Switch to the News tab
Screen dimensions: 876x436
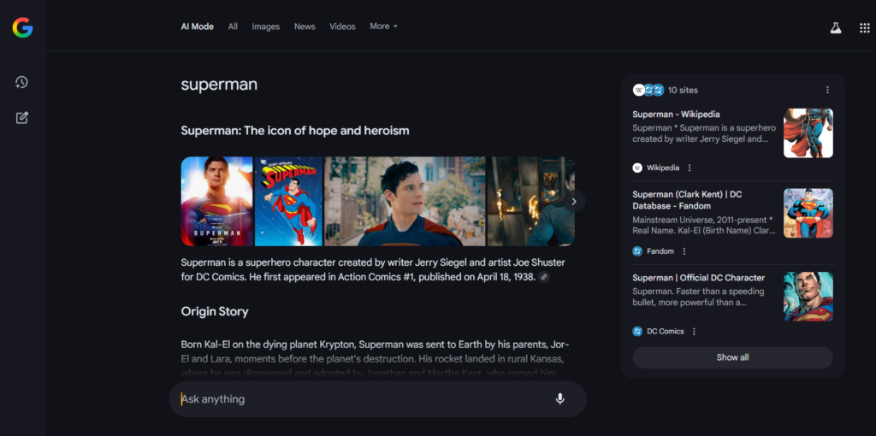pos(305,27)
